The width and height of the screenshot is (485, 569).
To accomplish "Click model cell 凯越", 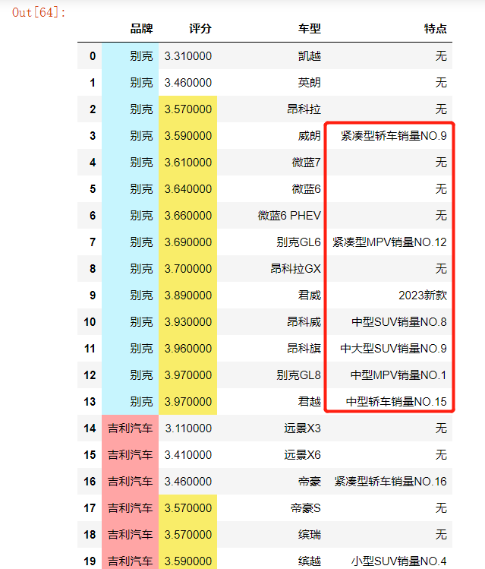I will (310, 56).
